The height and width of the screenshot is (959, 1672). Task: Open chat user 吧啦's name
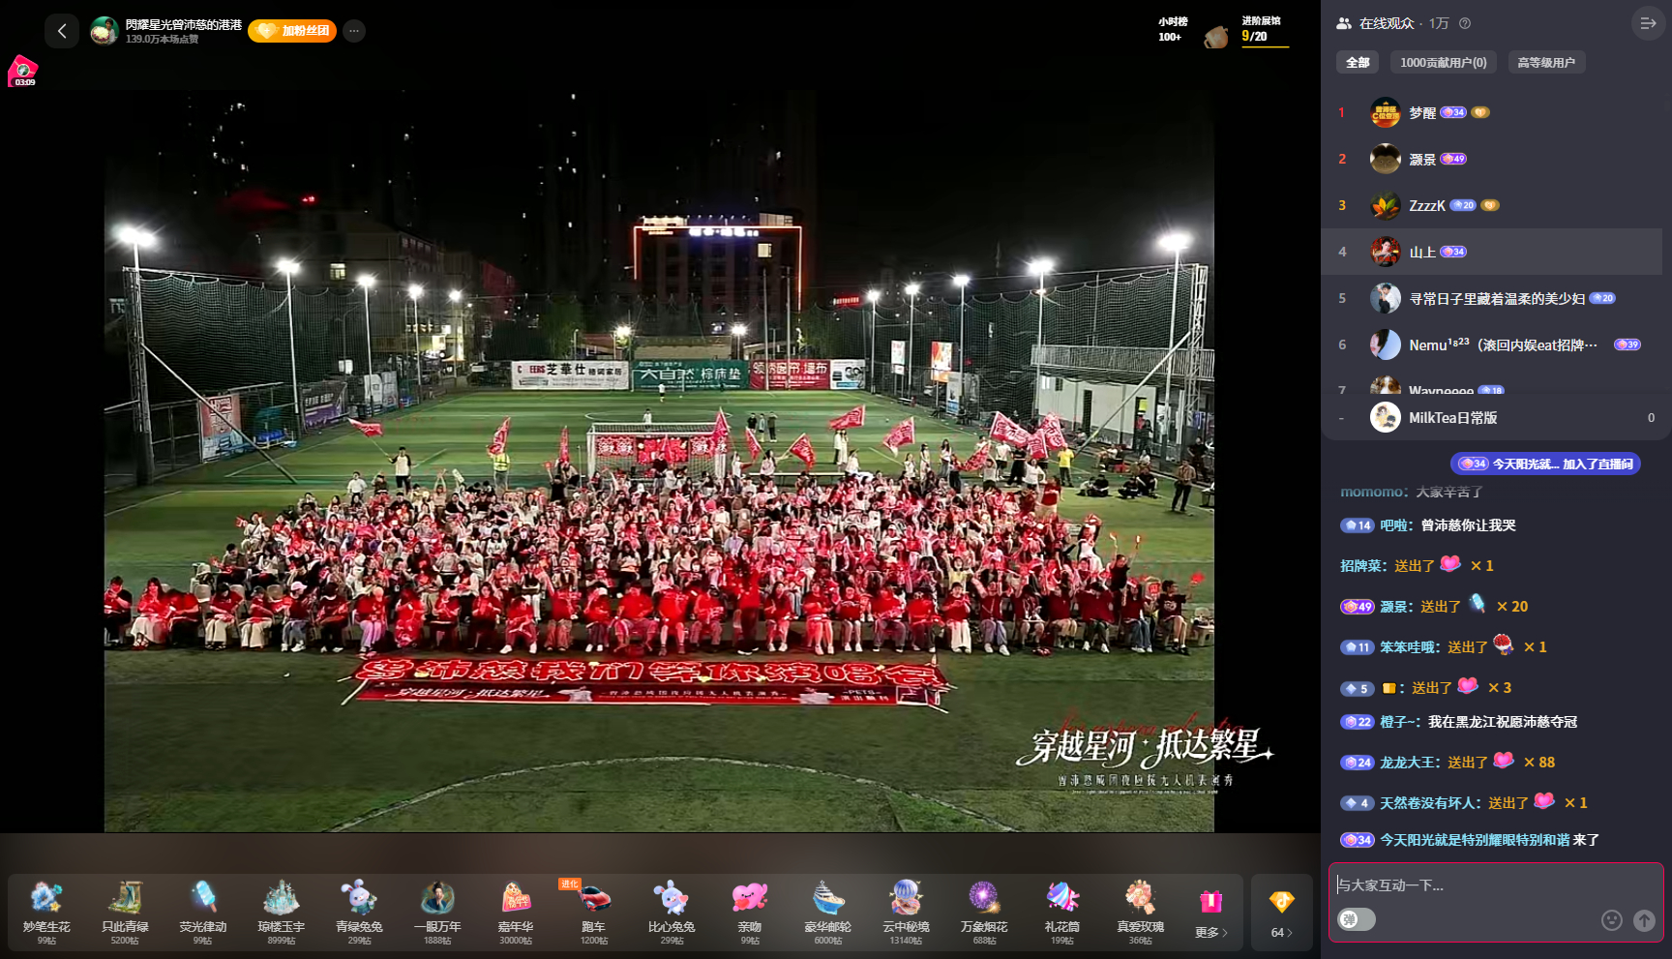pyautogui.click(x=1393, y=525)
